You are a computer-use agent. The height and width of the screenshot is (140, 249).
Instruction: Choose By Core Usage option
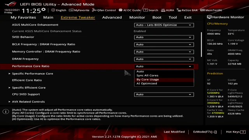(x=164, y=79)
